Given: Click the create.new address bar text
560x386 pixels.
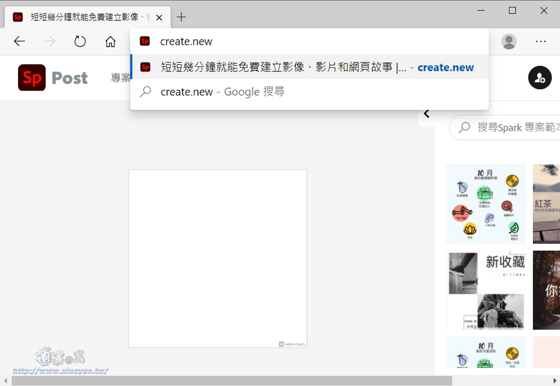Looking at the screenshot, I should [x=186, y=41].
